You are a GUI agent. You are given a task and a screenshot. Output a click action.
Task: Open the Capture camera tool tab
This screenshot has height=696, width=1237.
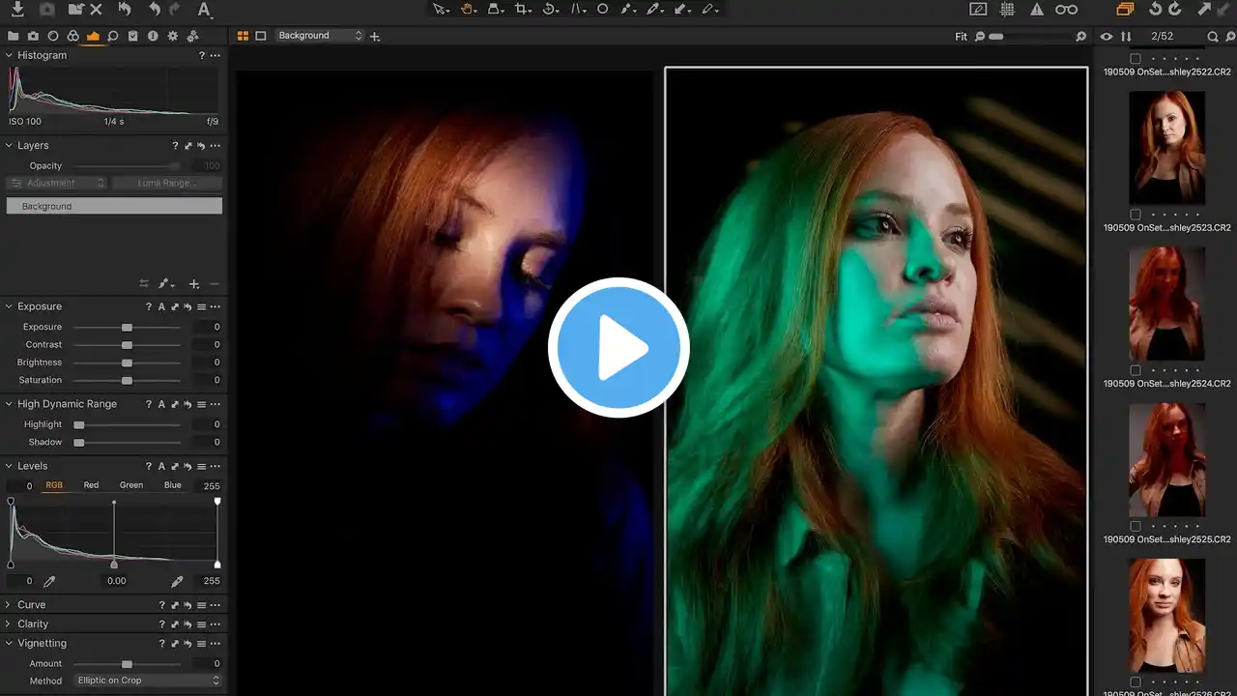pos(33,36)
